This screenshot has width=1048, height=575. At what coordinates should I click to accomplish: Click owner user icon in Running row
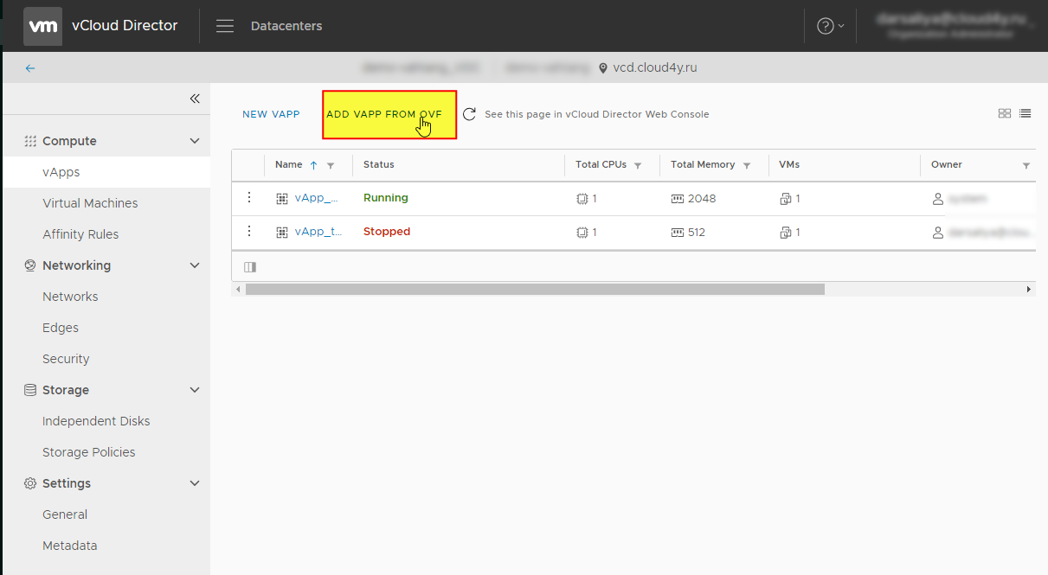[937, 199]
